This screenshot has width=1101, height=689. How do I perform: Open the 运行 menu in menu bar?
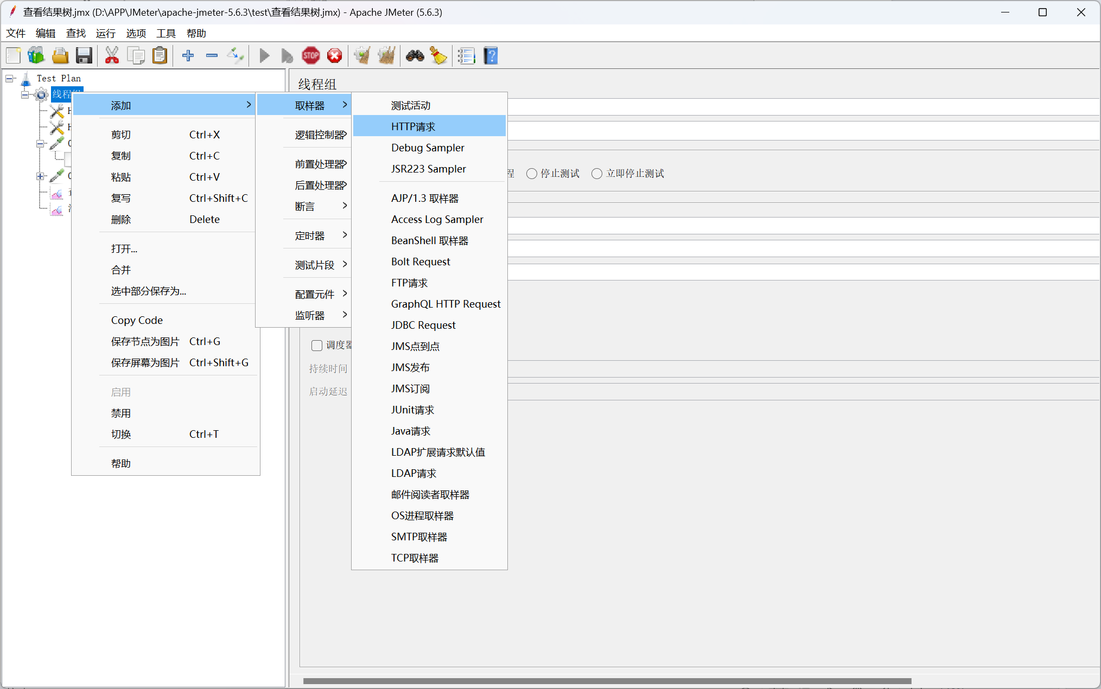click(x=105, y=34)
